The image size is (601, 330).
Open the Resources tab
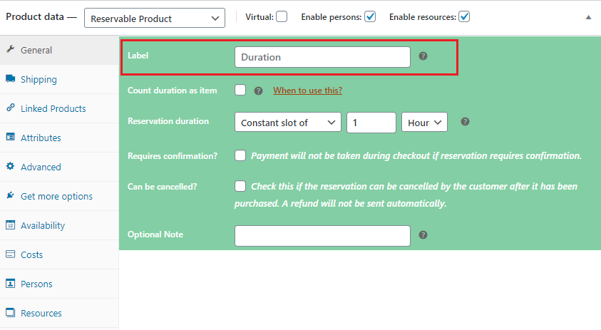(41, 313)
